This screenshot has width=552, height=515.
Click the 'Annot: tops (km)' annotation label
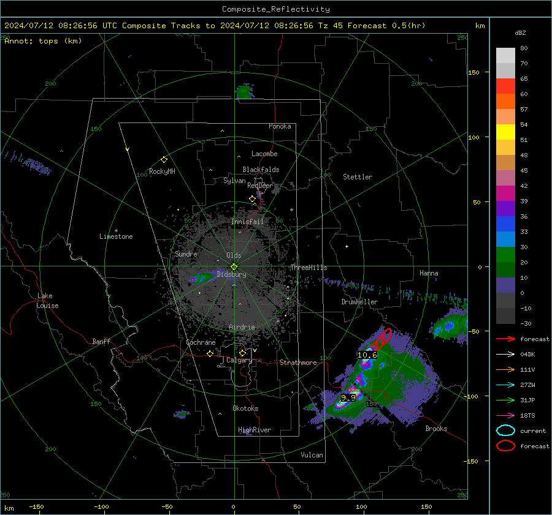pyautogui.click(x=43, y=41)
